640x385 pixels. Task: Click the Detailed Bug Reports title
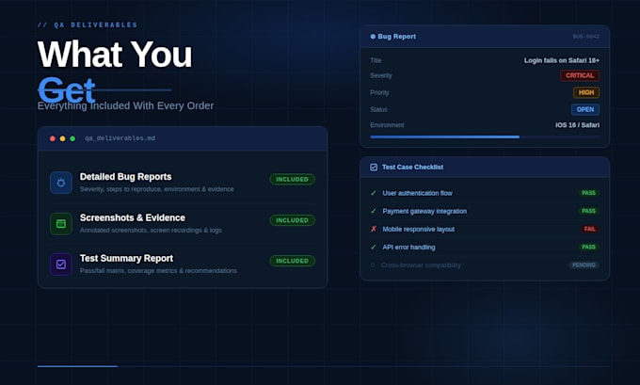click(126, 177)
